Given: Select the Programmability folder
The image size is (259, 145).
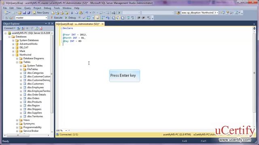Looking at the screenshot, I should pyautogui.click(x=32, y=127).
